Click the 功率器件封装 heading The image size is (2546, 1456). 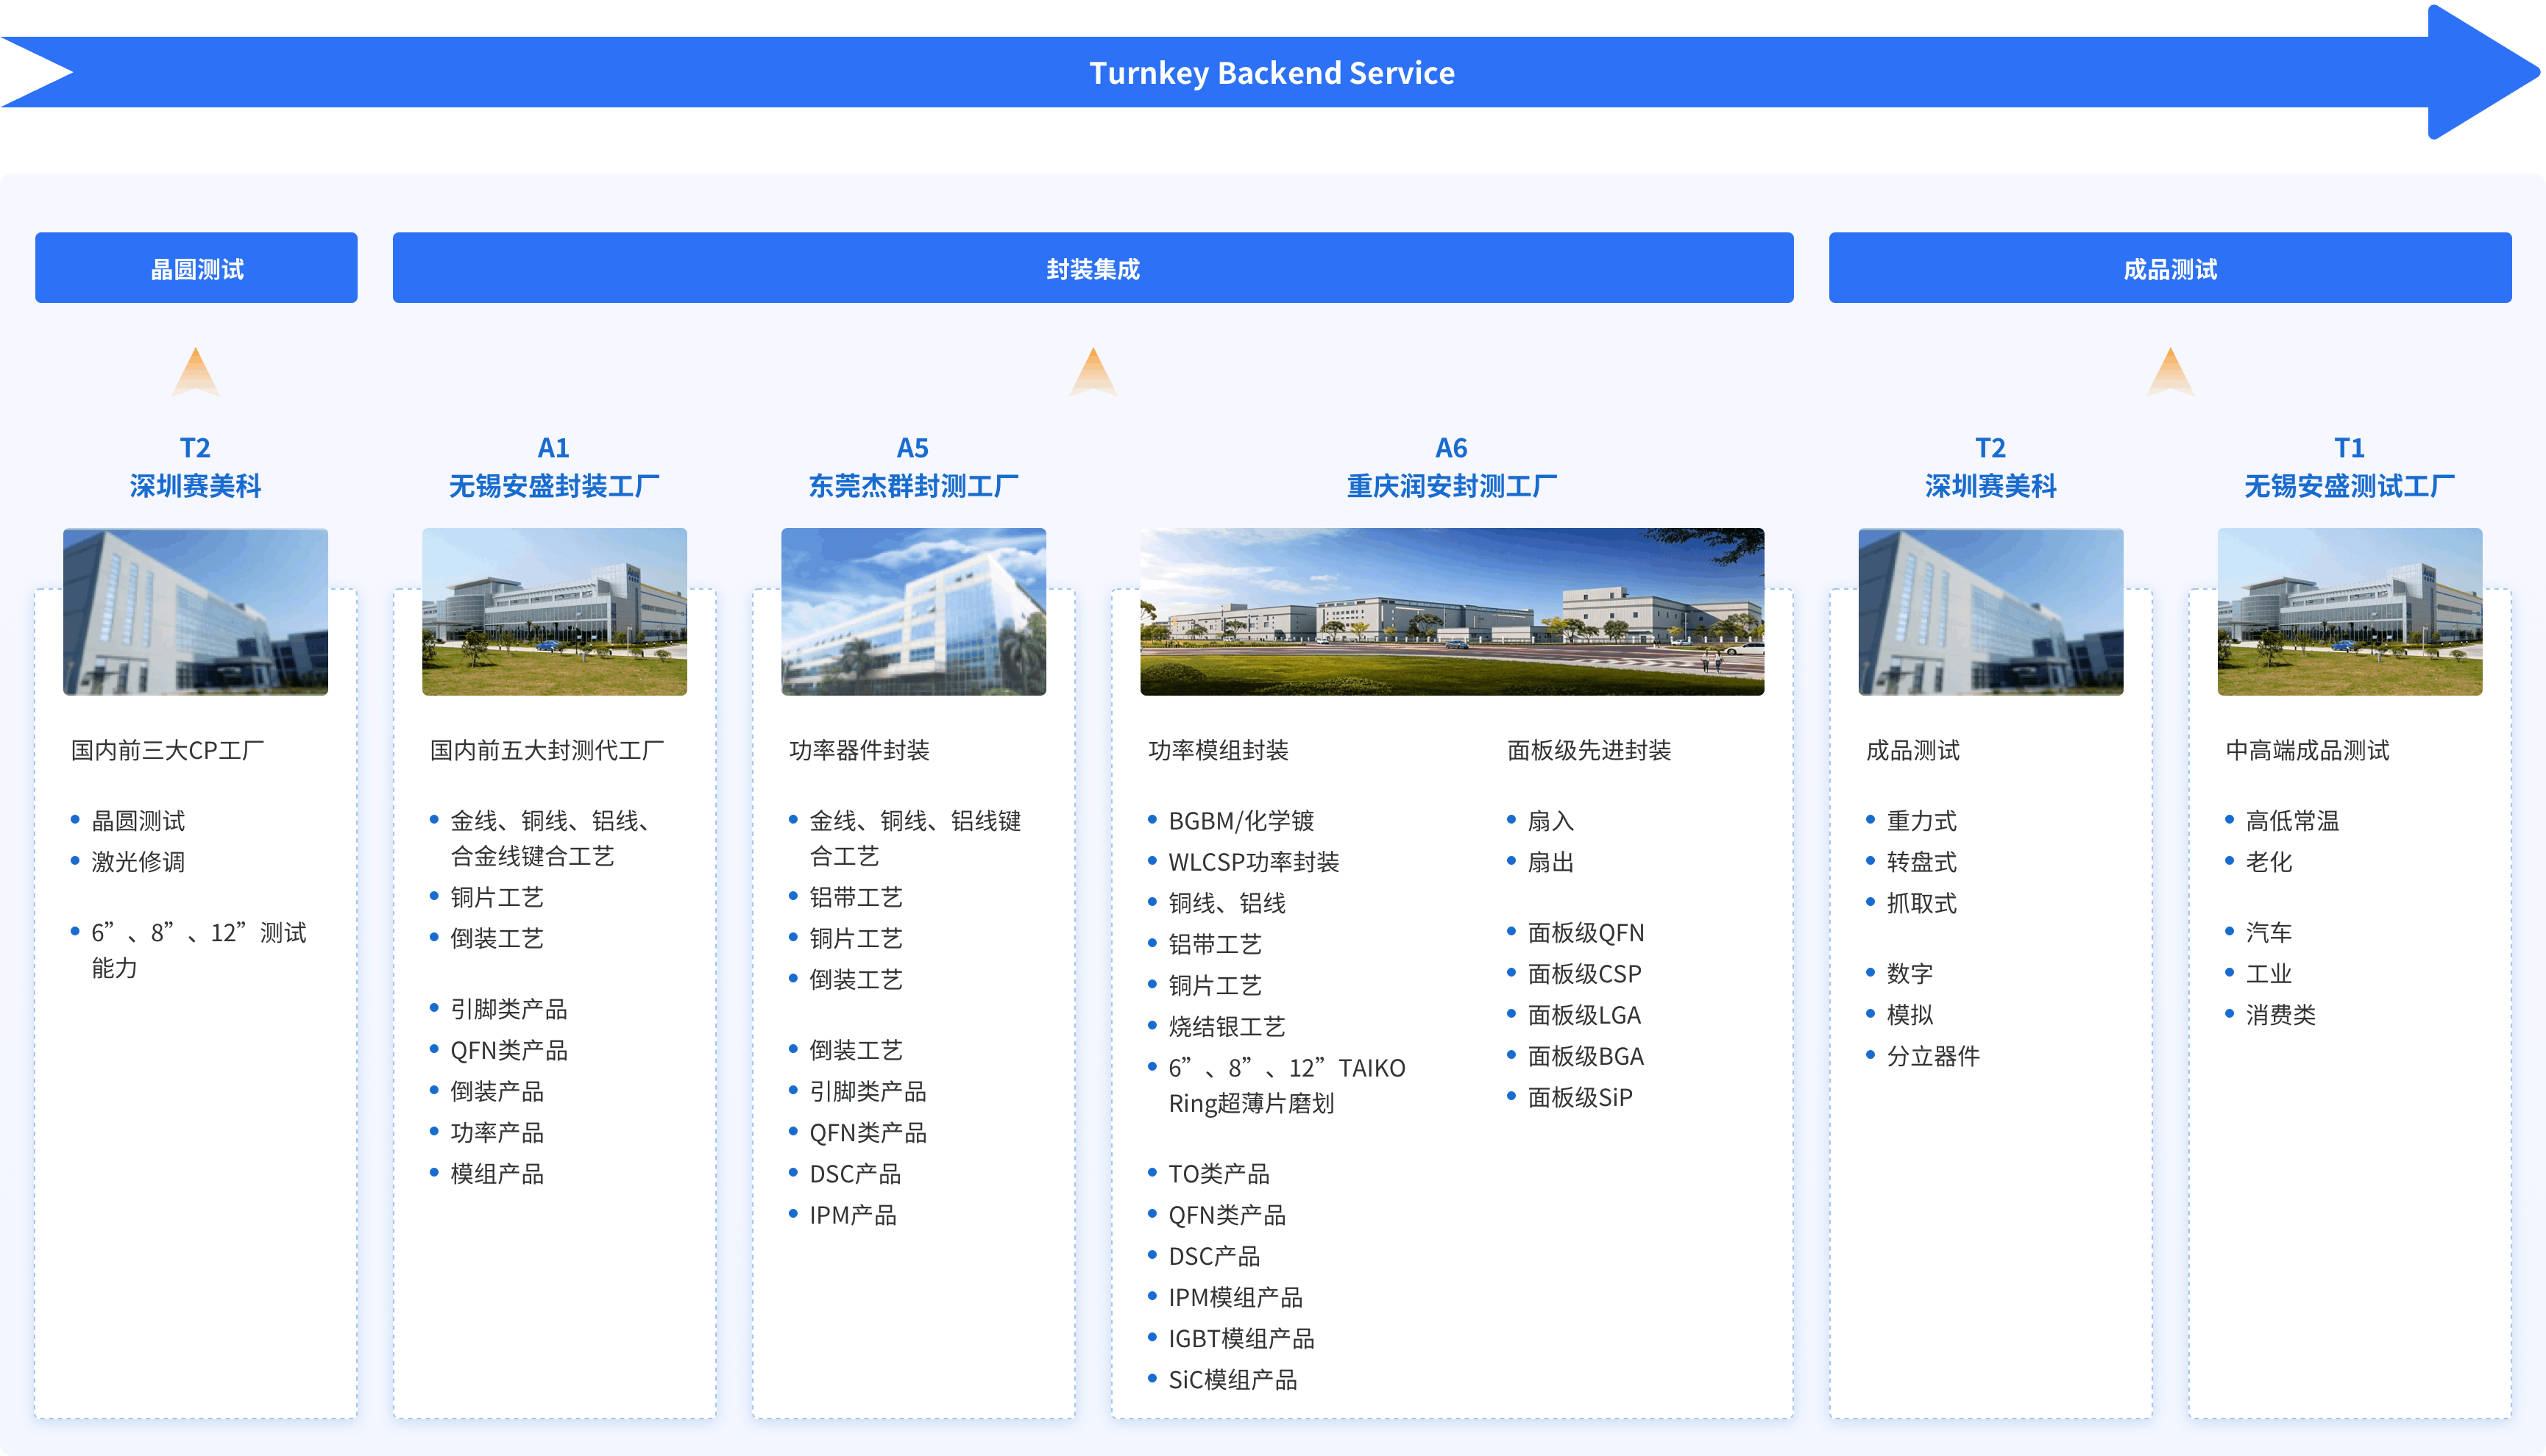859,750
